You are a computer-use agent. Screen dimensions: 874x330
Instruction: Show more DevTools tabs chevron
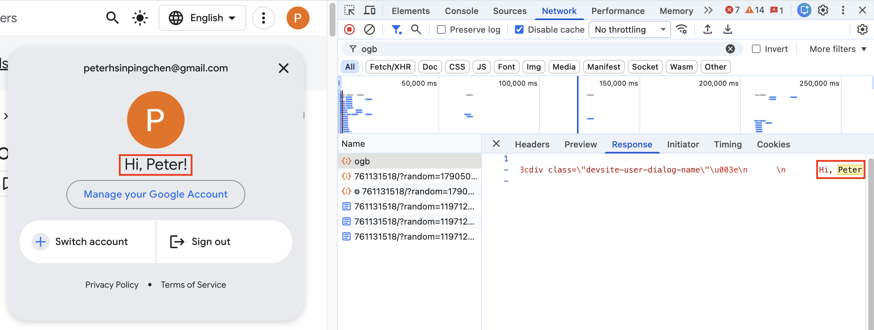(x=708, y=10)
